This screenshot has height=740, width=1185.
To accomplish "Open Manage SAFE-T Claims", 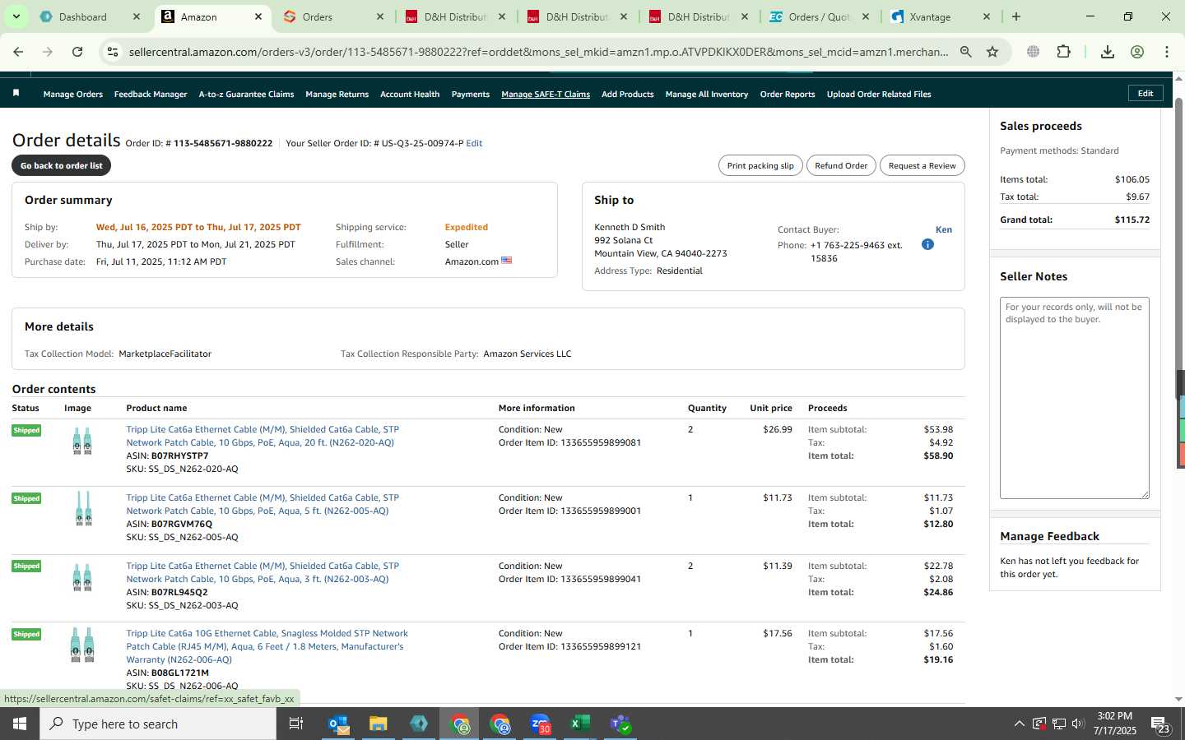I will click(x=546, y=95).
